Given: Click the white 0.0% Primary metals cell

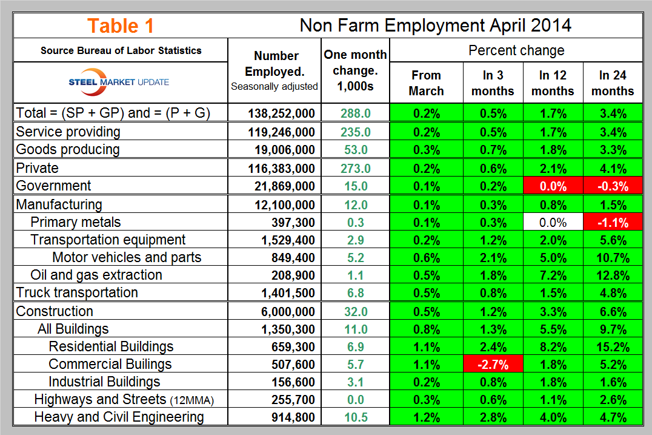Looking at the screenshot, I should (552, 222).
